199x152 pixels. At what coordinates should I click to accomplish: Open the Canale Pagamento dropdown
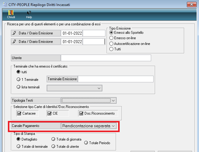pos(89,126)
